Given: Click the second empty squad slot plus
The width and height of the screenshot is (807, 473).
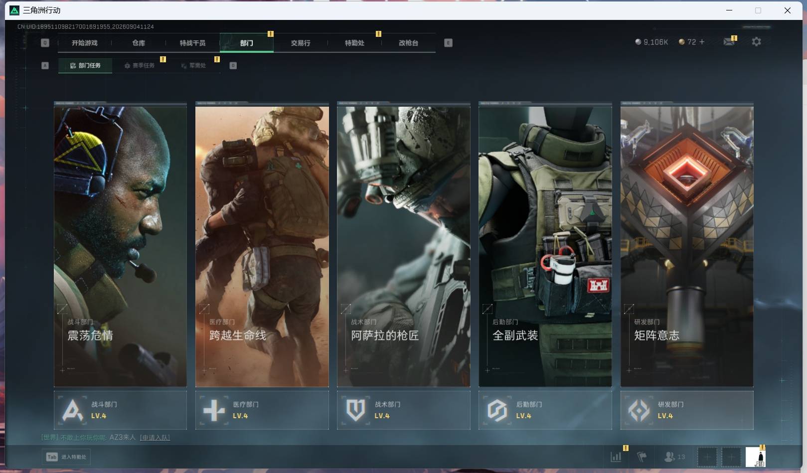Looking at the screenshot, I should point(731,457).
